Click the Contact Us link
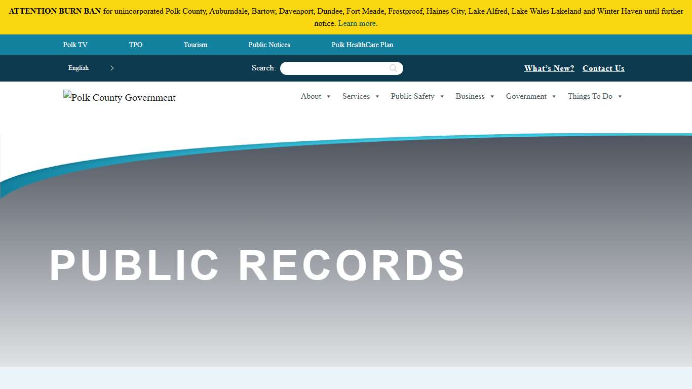The image size is (692, 389). [603, 68]
